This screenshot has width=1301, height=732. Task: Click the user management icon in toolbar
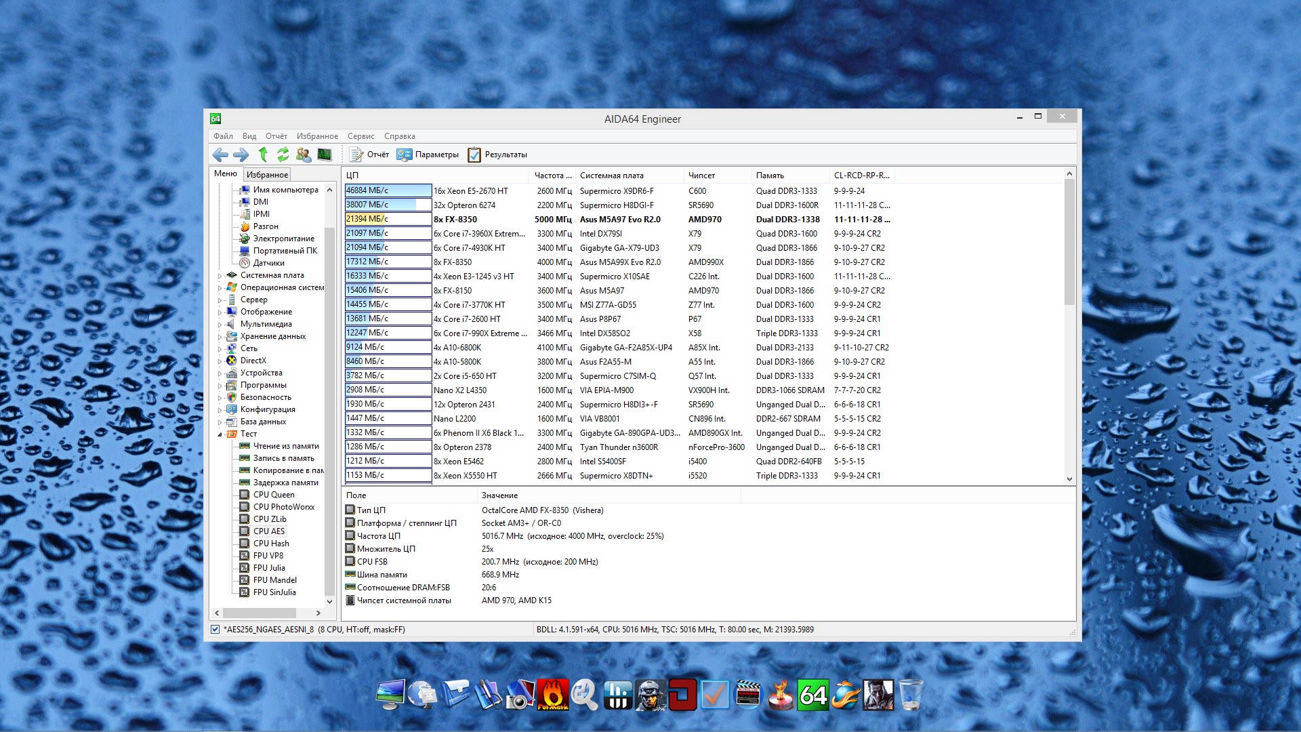click(304, 155)
